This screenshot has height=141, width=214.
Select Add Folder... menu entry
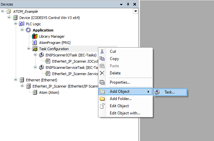[x=125, y=99]
